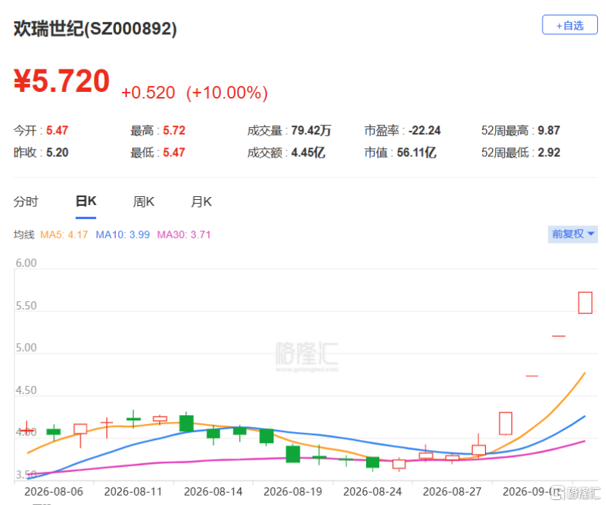
Task: Click the 成交量 value 79.42万
Action: click(x=311, y=131)
